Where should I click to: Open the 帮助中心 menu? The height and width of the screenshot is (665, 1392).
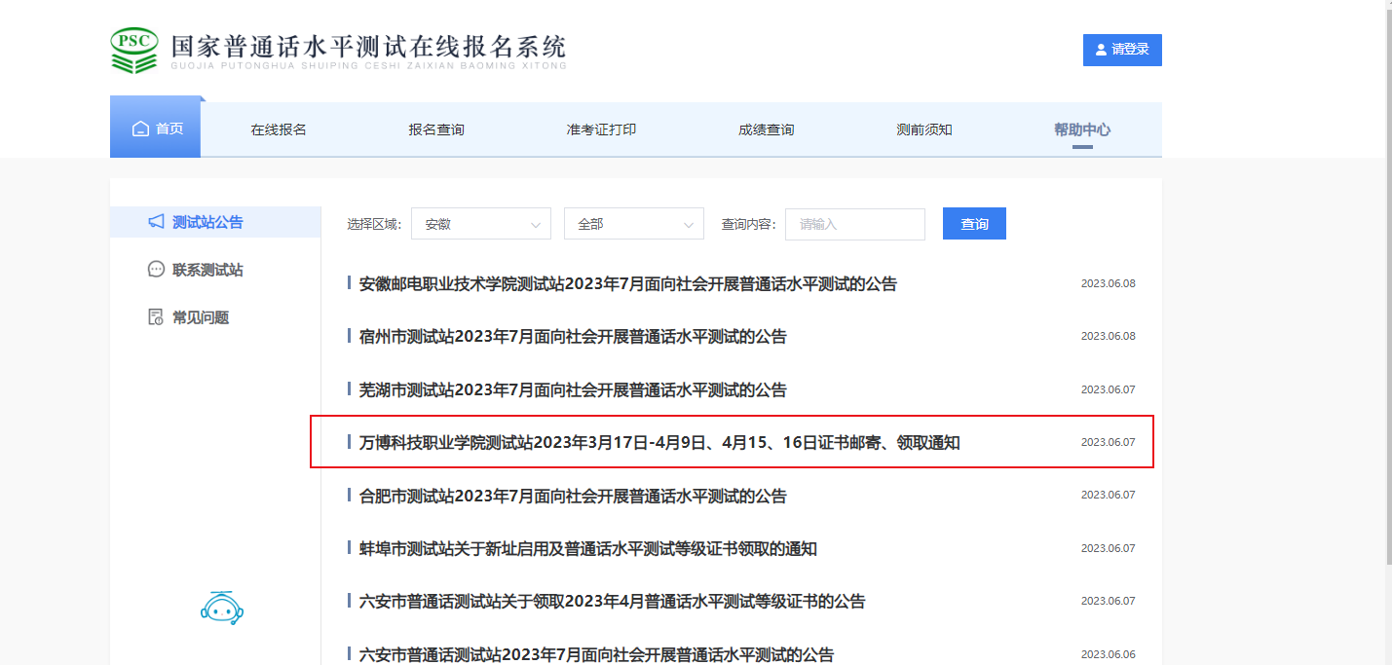click(x=1082, y=129)
